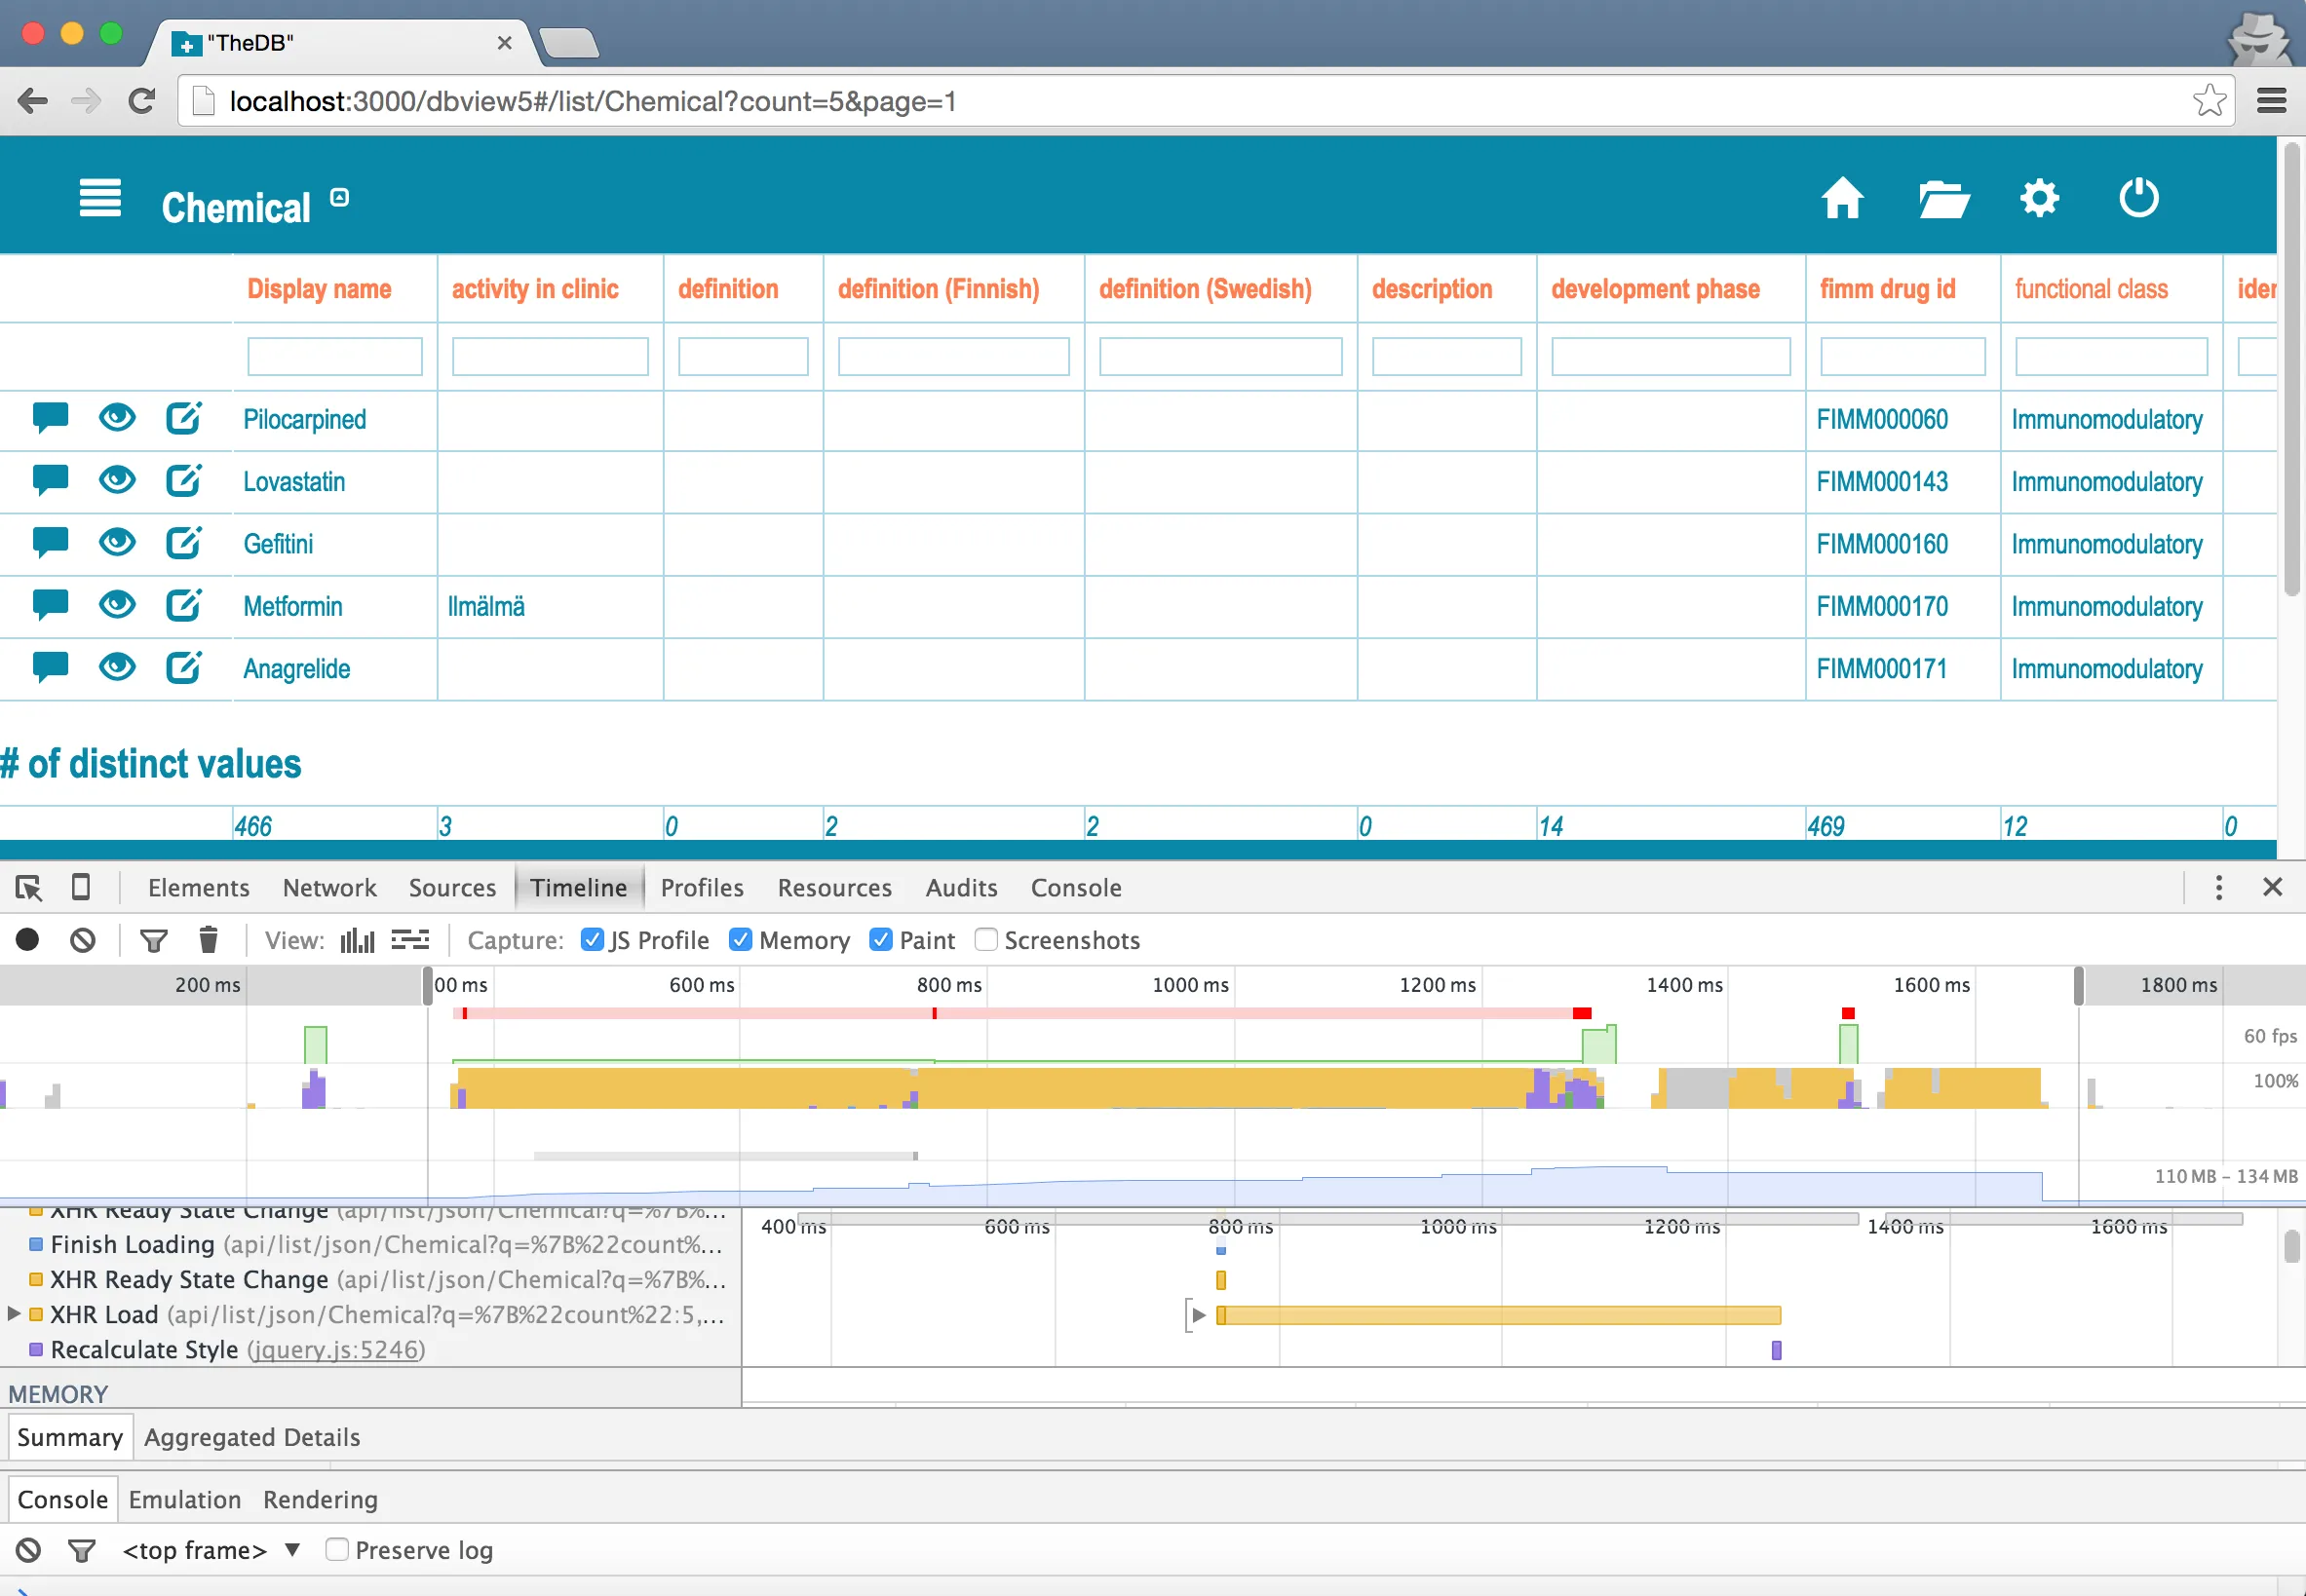Click the garbage collect trash icon
The height and width of the screenshot is (1596, 2306).
pos(208,940)
